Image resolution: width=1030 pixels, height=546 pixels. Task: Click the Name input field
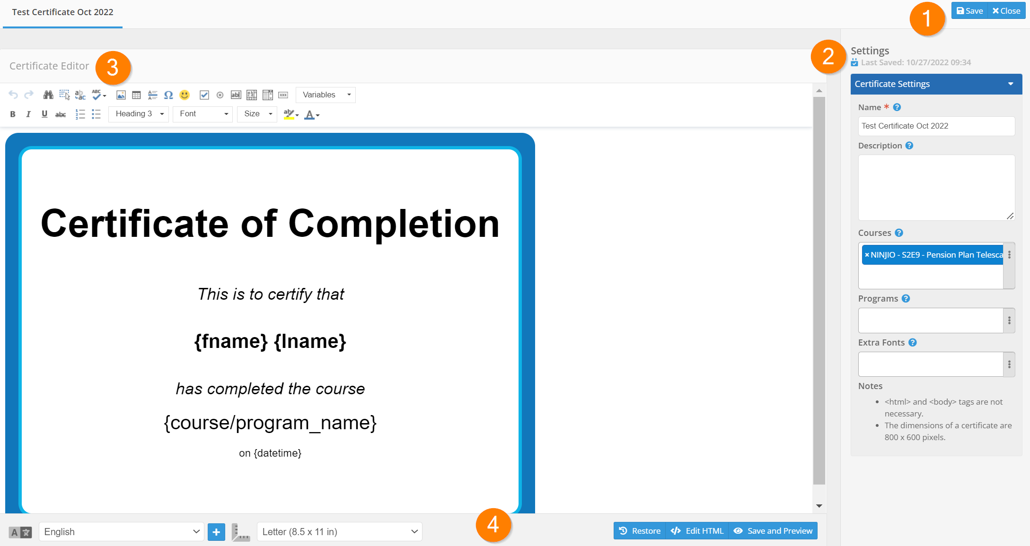point(936,126)
